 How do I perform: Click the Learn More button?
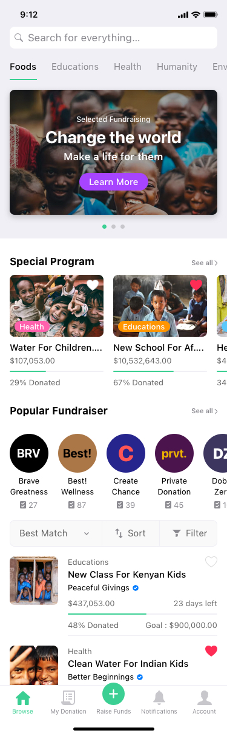[x=114, y=182]
